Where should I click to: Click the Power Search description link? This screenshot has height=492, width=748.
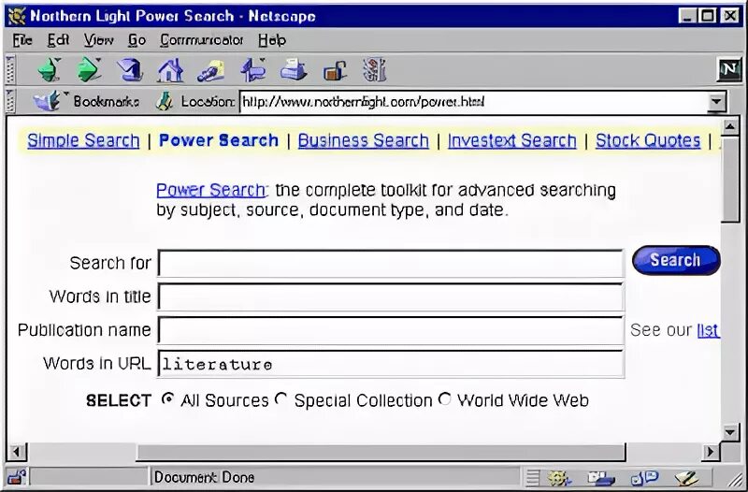tap(211, 190)
